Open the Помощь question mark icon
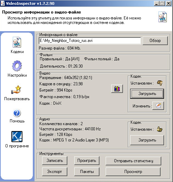This screenshot has height=182, width=173. 17,113
